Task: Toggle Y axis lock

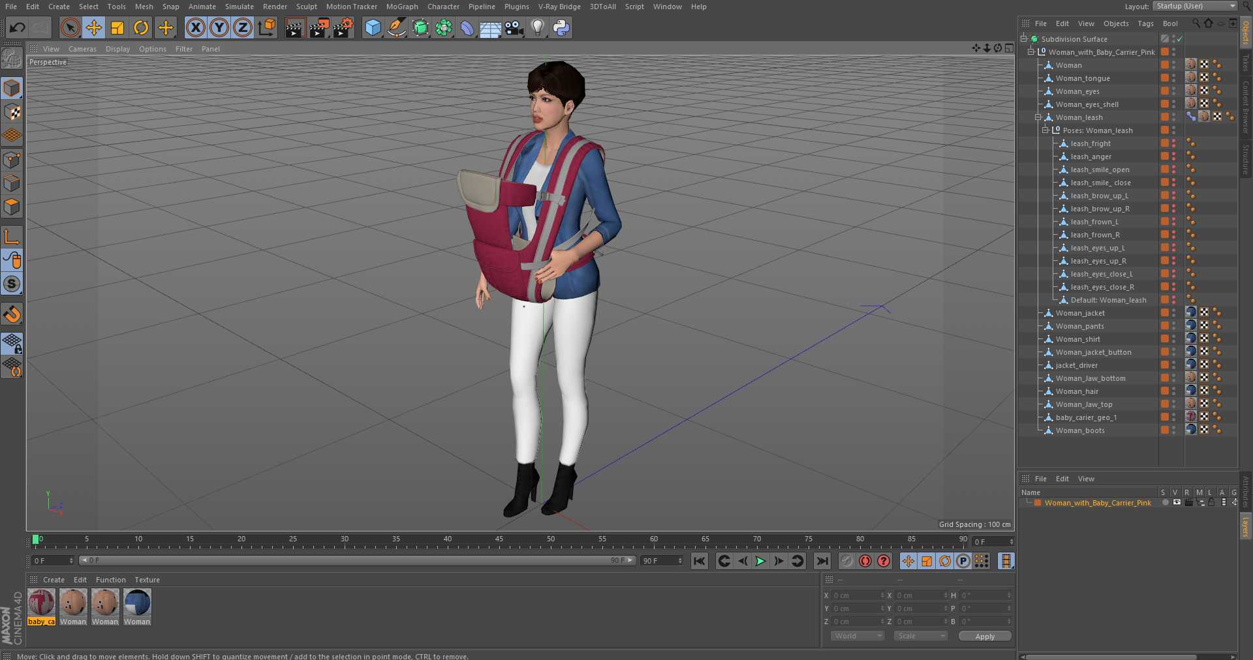Action: click(x=219, y=27)
